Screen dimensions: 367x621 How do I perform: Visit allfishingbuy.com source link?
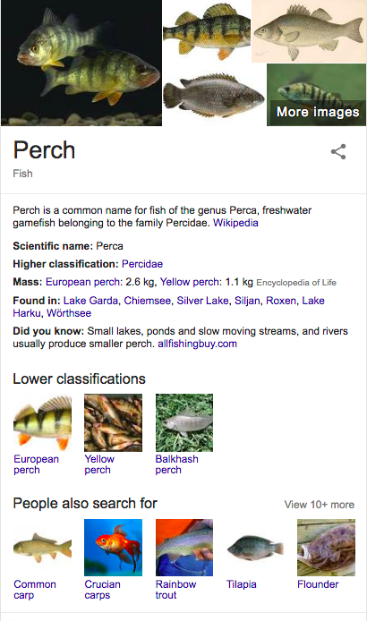coord(197,344)
